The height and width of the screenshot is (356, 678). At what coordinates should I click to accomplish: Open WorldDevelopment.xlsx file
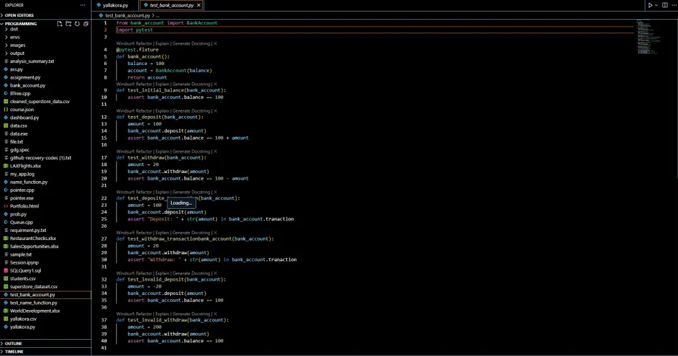[x=35, y=311]
